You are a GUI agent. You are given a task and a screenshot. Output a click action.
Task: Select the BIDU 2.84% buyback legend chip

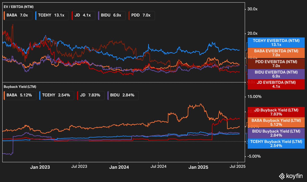pos(123,95)
